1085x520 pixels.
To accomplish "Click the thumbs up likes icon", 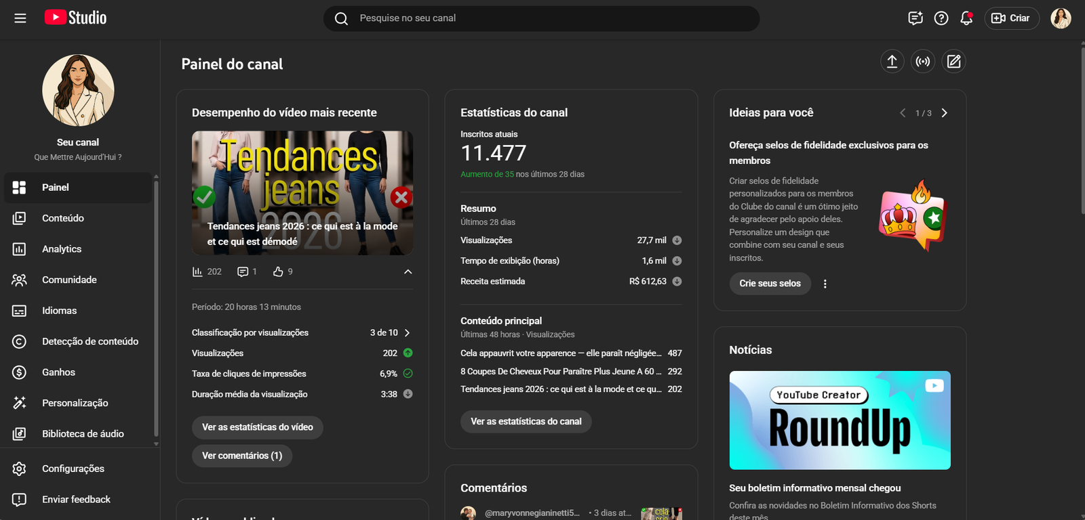I will 278,272.
